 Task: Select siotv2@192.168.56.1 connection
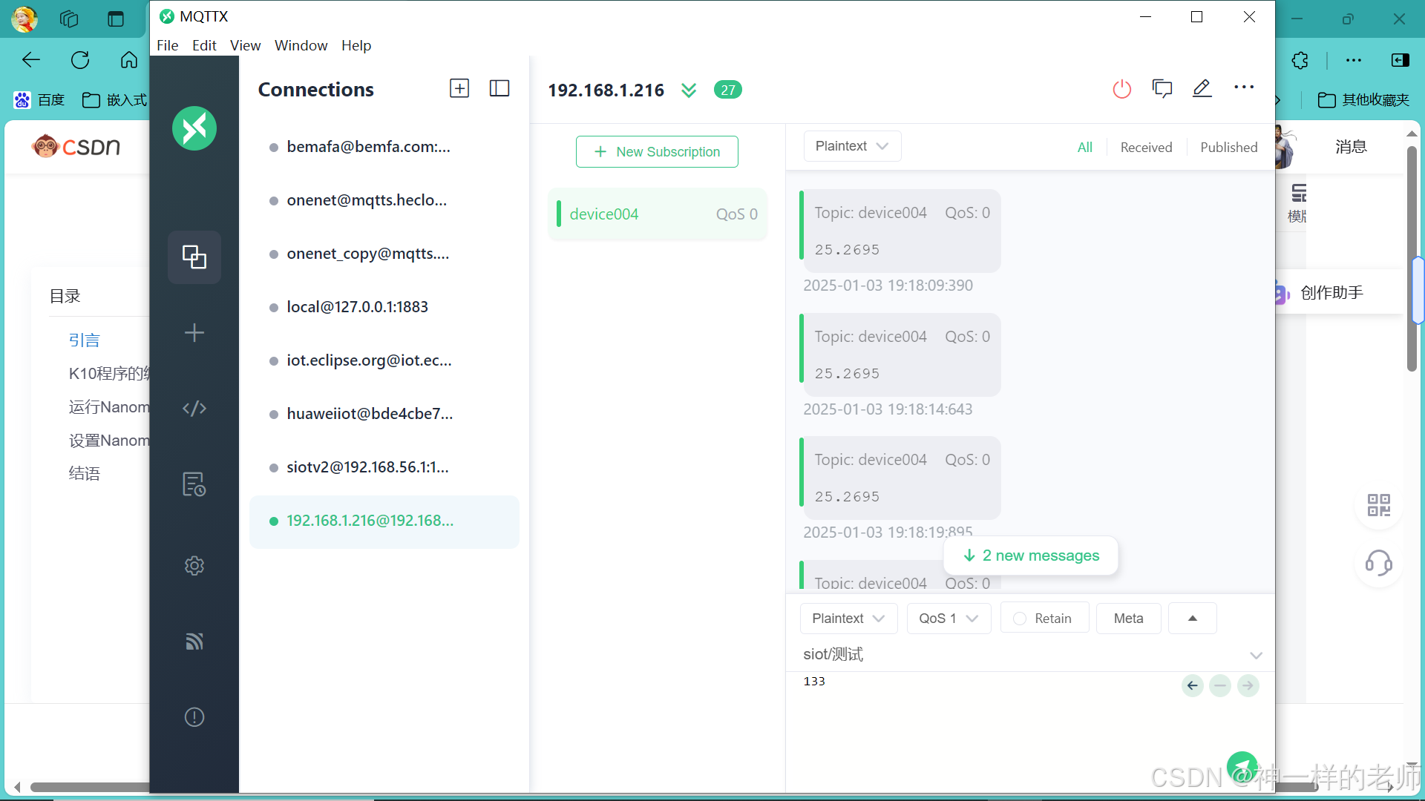click(384, 467)
